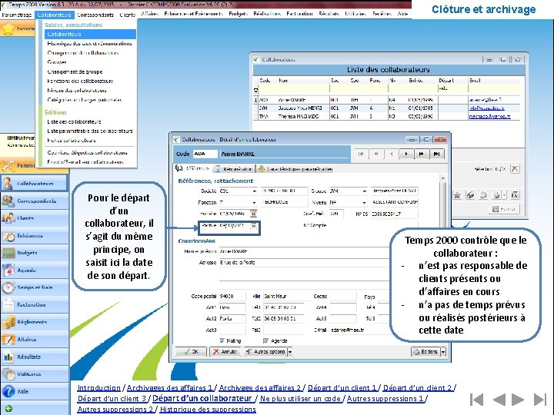The height and width of the screenshot is (415, 554).
Task: Click the E-Mail input field
Action: (x=359, y=330)
